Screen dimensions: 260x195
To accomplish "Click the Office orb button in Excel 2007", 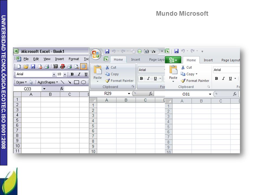I will (96, 54).
